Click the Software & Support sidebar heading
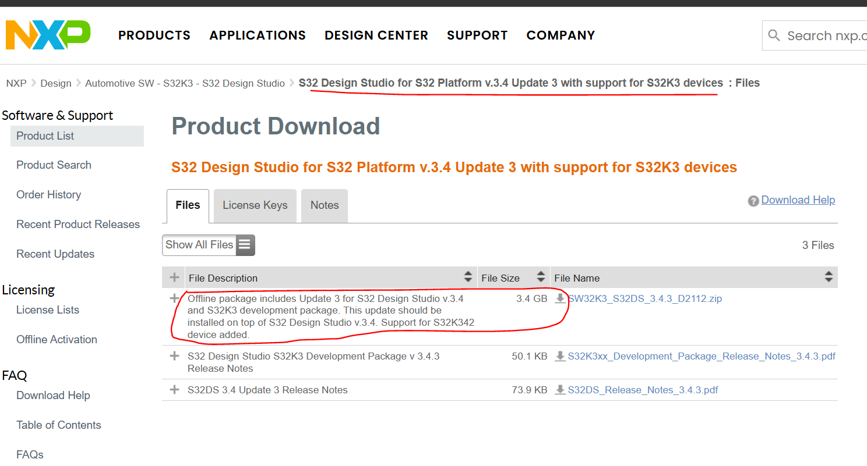The image size is (867, 466). (x=58, y=115)
